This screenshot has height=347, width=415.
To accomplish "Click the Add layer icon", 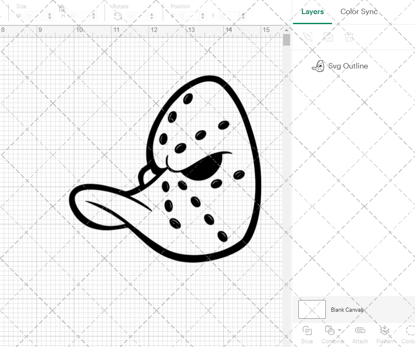I will 329,37.
